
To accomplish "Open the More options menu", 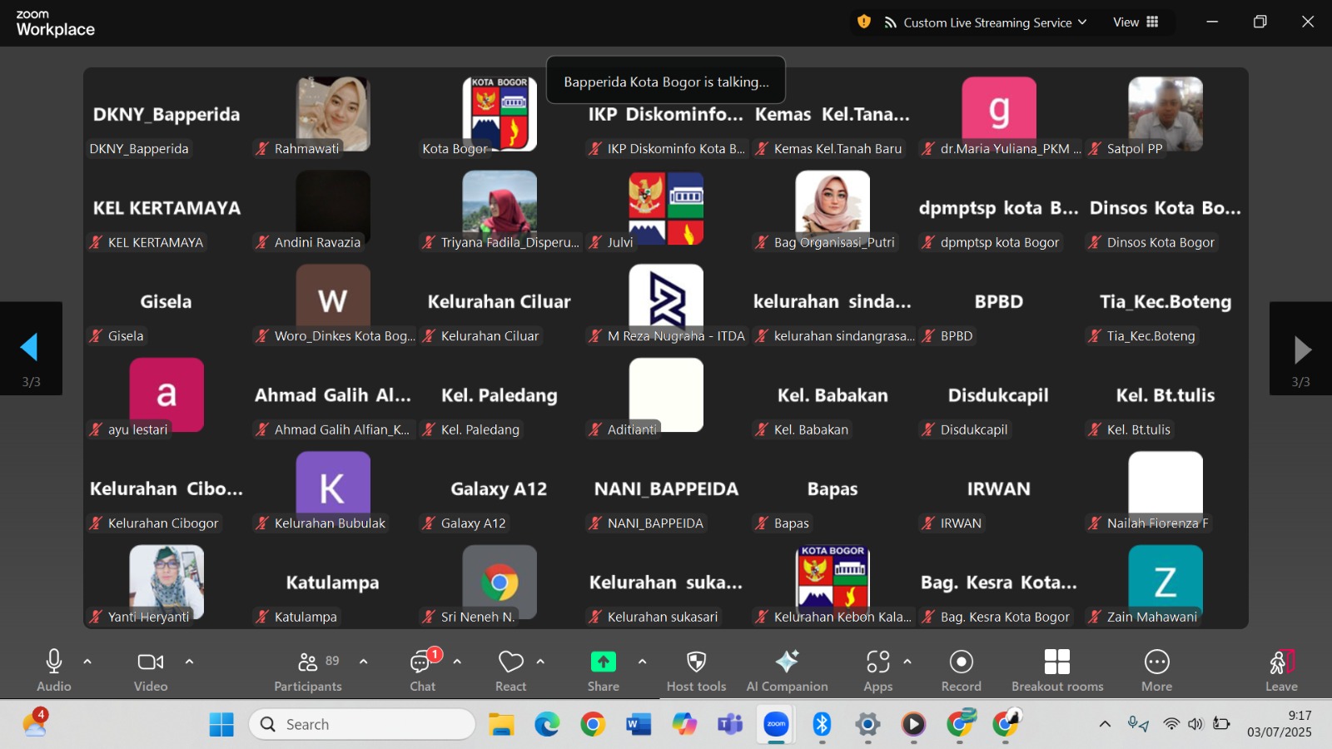I will click(x=1156, y=670).
